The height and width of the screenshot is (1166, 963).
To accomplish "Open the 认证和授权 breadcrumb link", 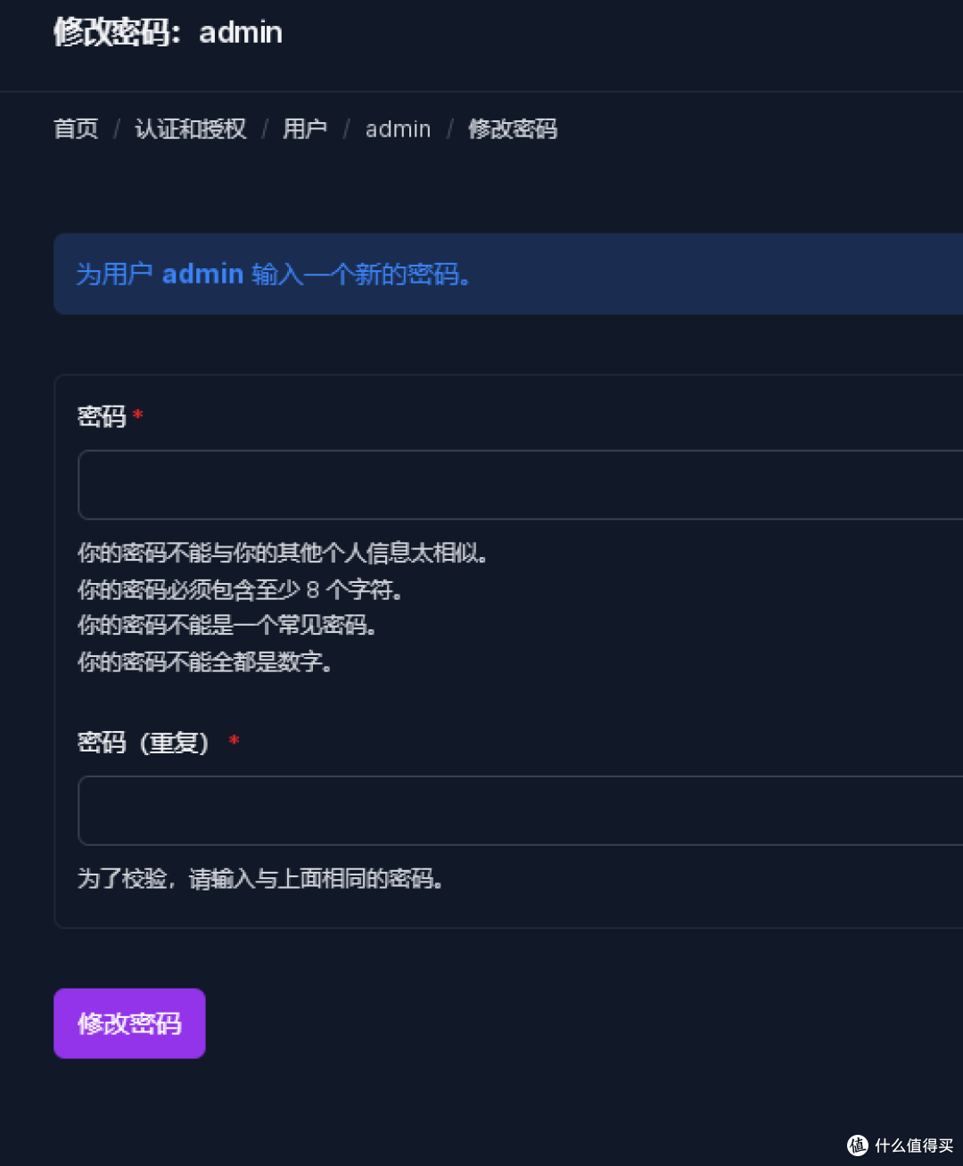I will [x=190, y=129].
